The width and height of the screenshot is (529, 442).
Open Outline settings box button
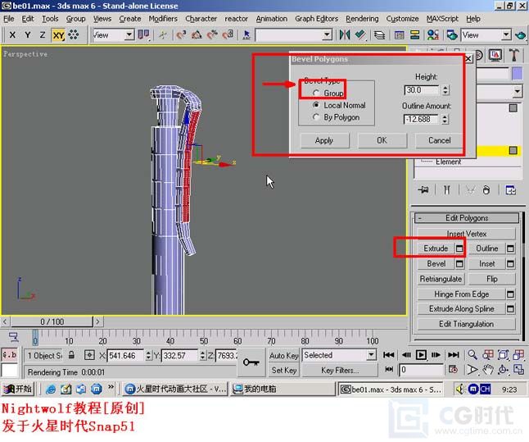(510, 248)
